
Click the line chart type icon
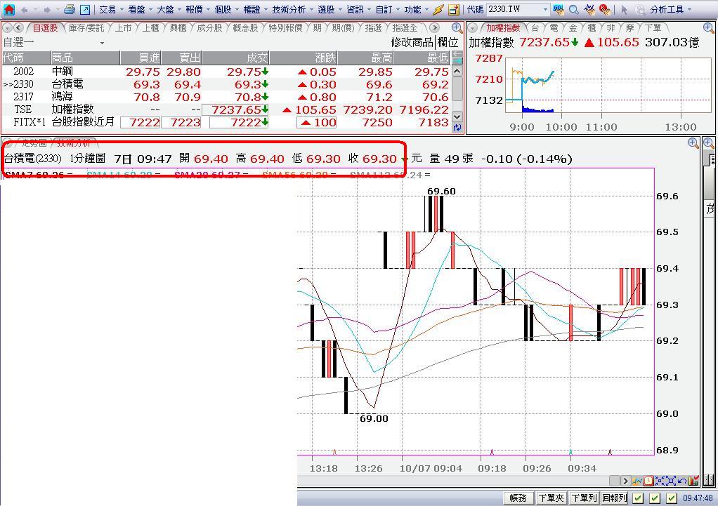click(x=637, y=481)
